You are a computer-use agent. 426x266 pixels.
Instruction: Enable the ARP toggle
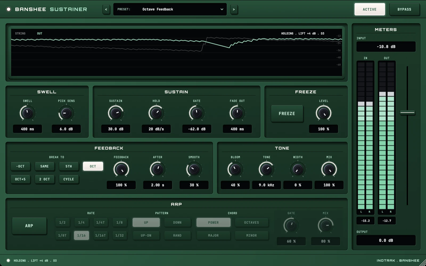29,226
